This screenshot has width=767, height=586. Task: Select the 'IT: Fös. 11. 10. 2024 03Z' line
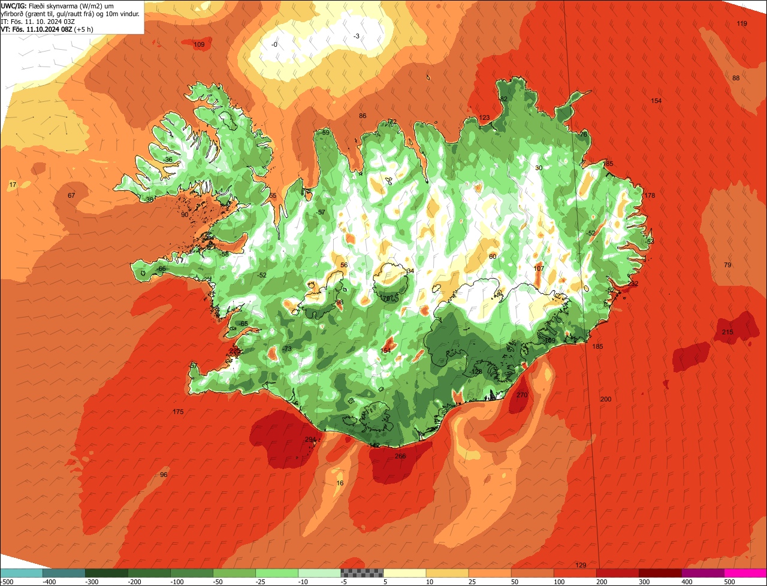[38, 21]
